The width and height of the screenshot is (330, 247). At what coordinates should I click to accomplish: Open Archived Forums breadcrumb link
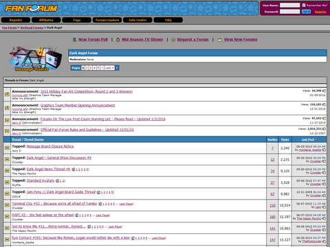32,27
